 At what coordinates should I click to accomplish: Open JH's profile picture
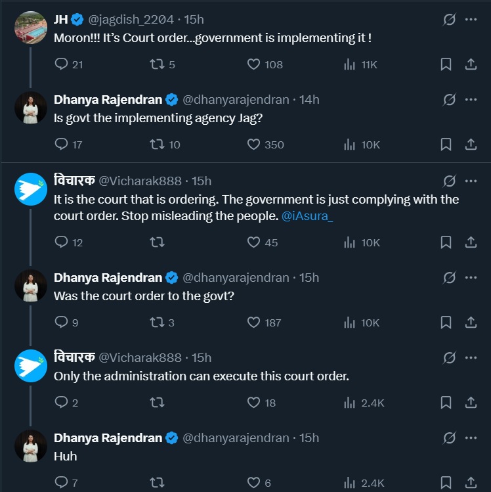click(x=30, y=28)
